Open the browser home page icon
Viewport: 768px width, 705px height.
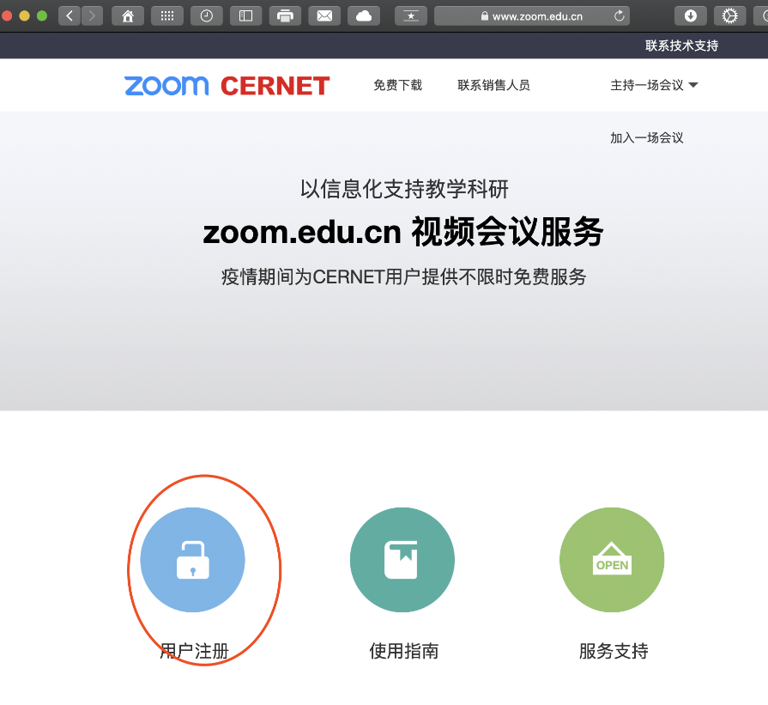(x=128, y=16)
